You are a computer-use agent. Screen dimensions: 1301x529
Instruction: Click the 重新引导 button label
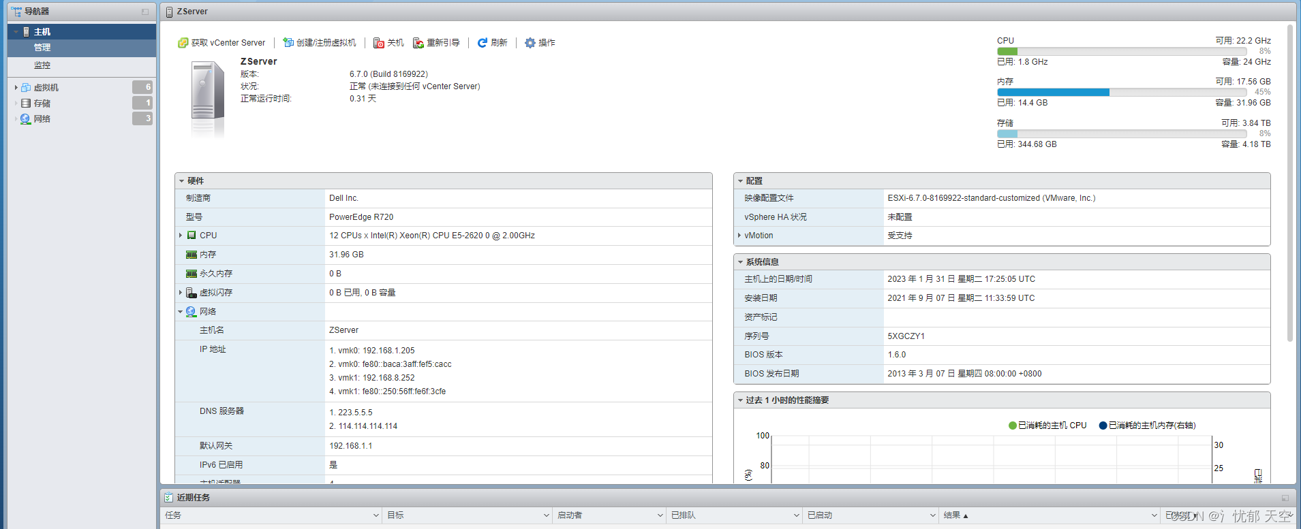[x=443, y=43]
